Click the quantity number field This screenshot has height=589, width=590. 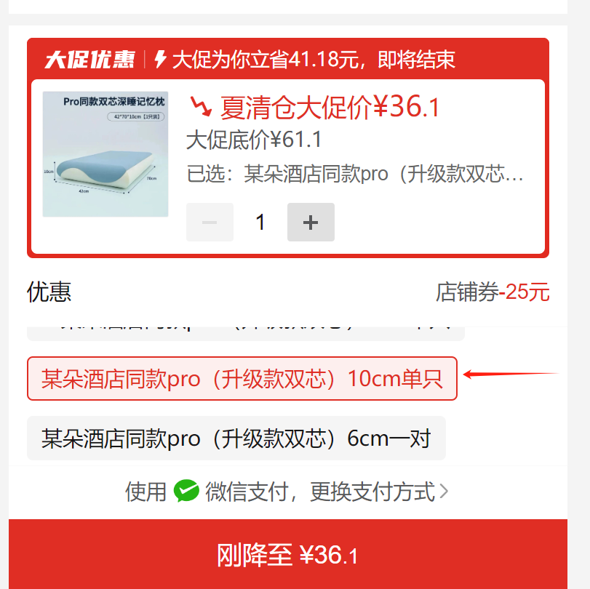tap(260, 222)
